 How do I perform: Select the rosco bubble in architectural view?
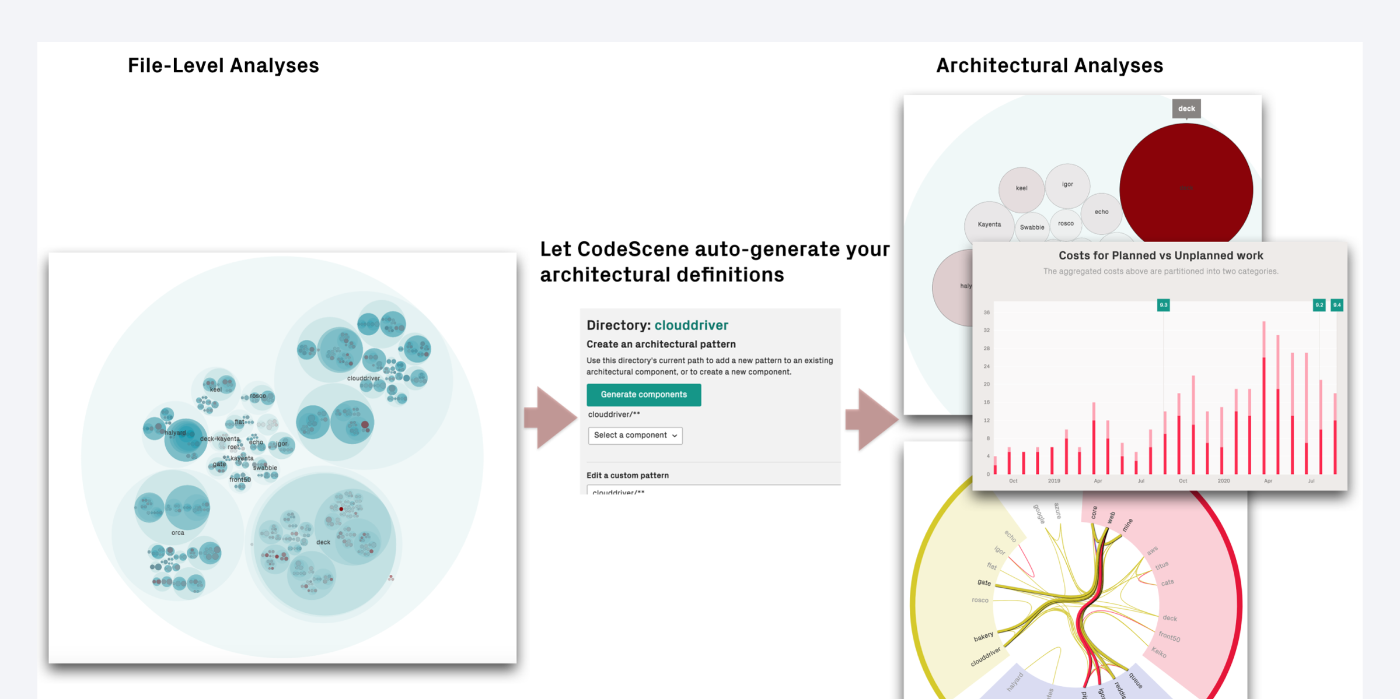tap(1066, 224)
